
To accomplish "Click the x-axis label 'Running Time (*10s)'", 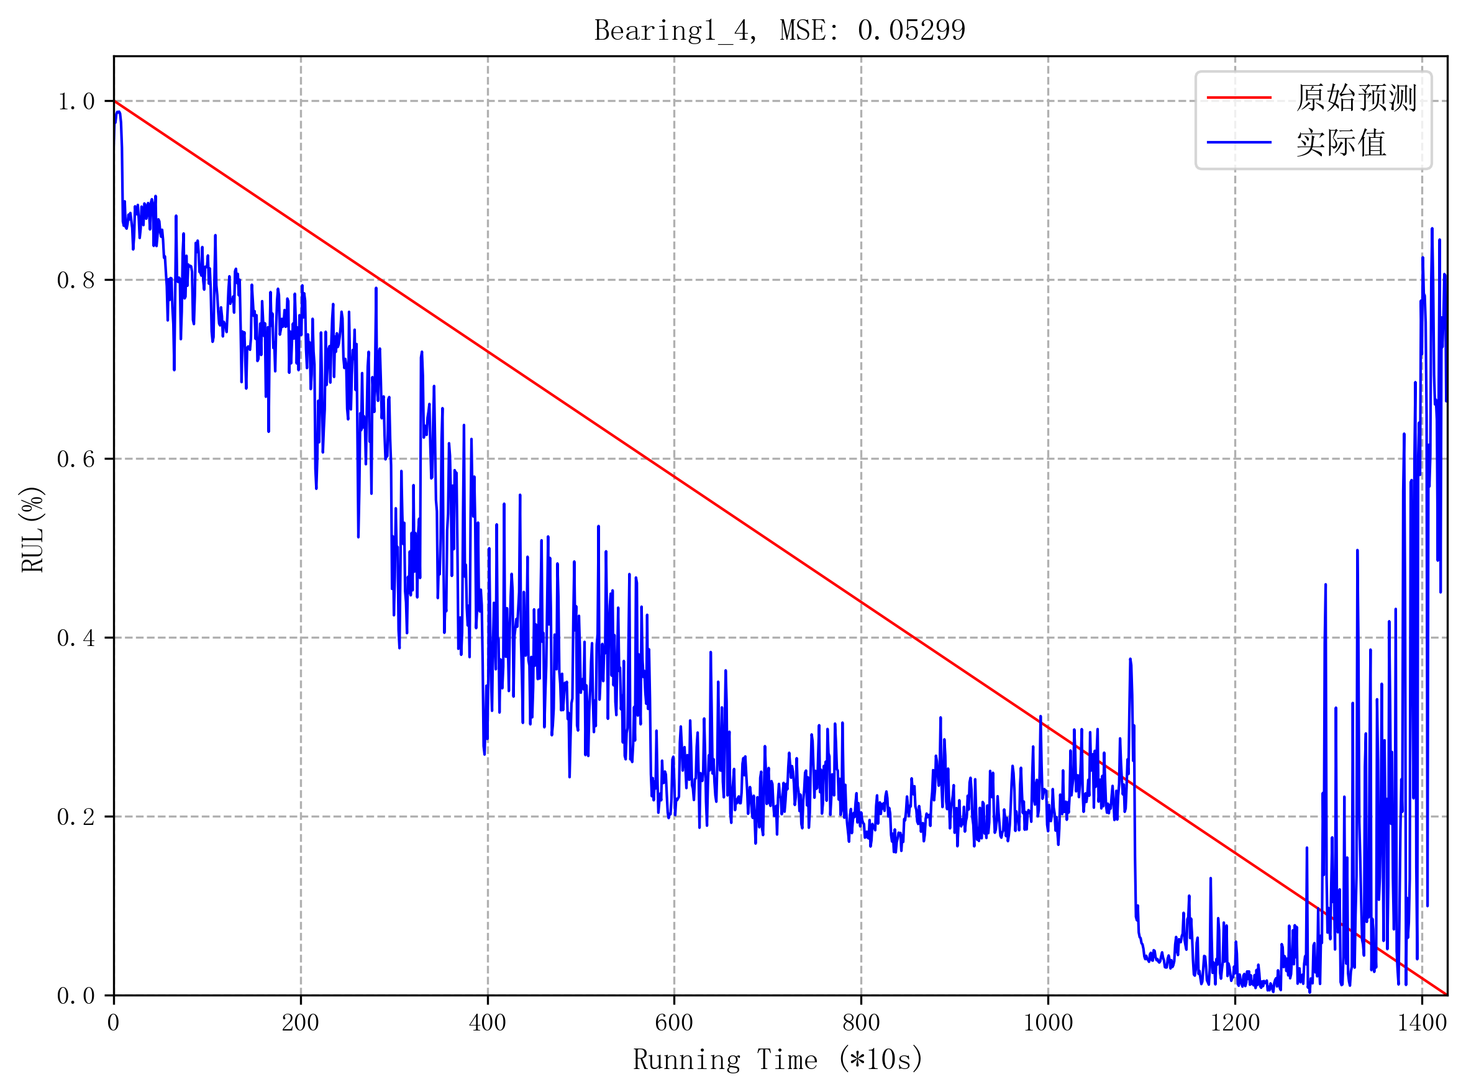I will point(778,1060).
